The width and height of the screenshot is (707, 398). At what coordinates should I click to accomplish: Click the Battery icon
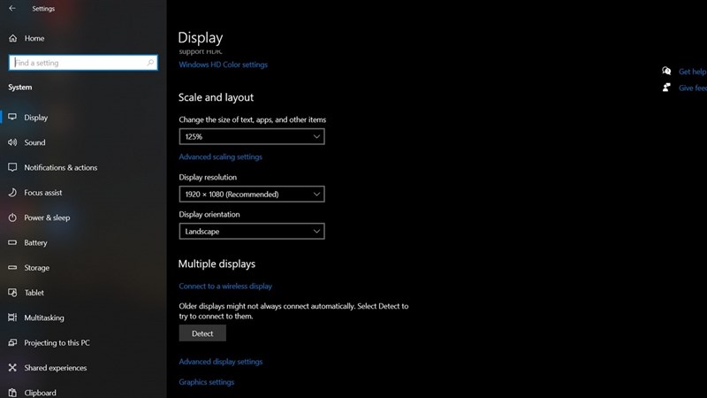click(12, 242)
